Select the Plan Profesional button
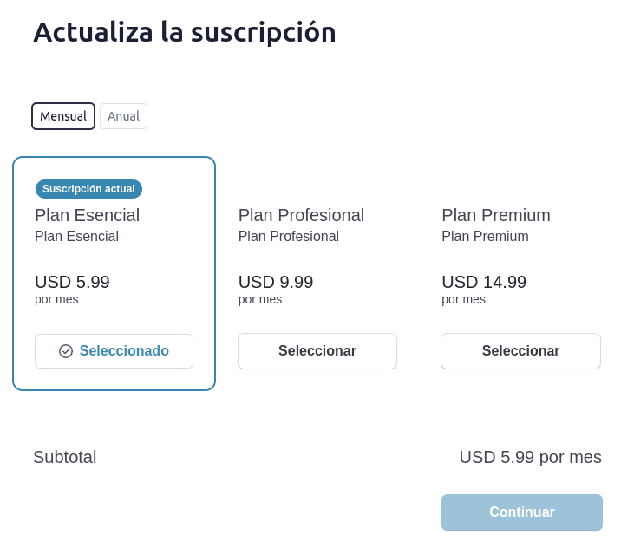This screenshot has height=548, width=621. (x=317, y=351)
